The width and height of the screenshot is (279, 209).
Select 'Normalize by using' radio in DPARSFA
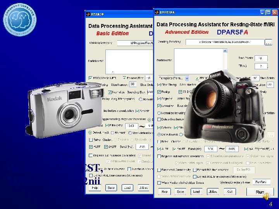(159, 113)
